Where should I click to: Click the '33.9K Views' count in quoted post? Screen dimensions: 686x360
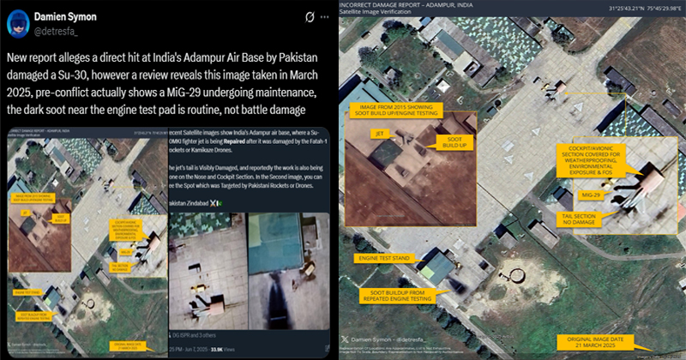[x=222, y=350]
